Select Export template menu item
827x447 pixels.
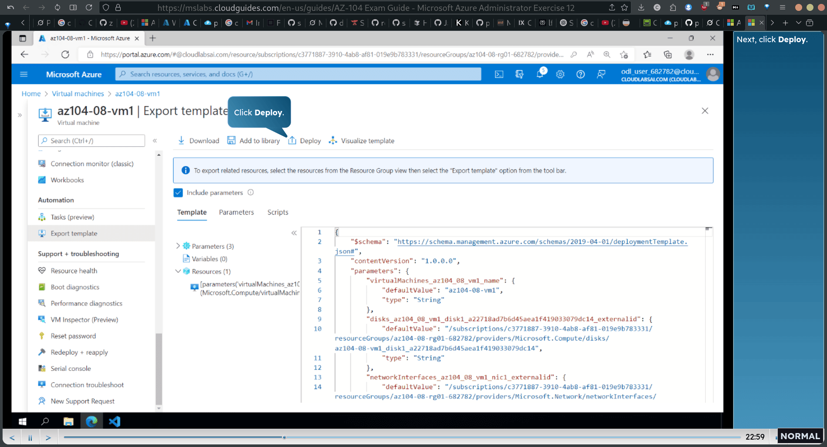tap(92, 233)
